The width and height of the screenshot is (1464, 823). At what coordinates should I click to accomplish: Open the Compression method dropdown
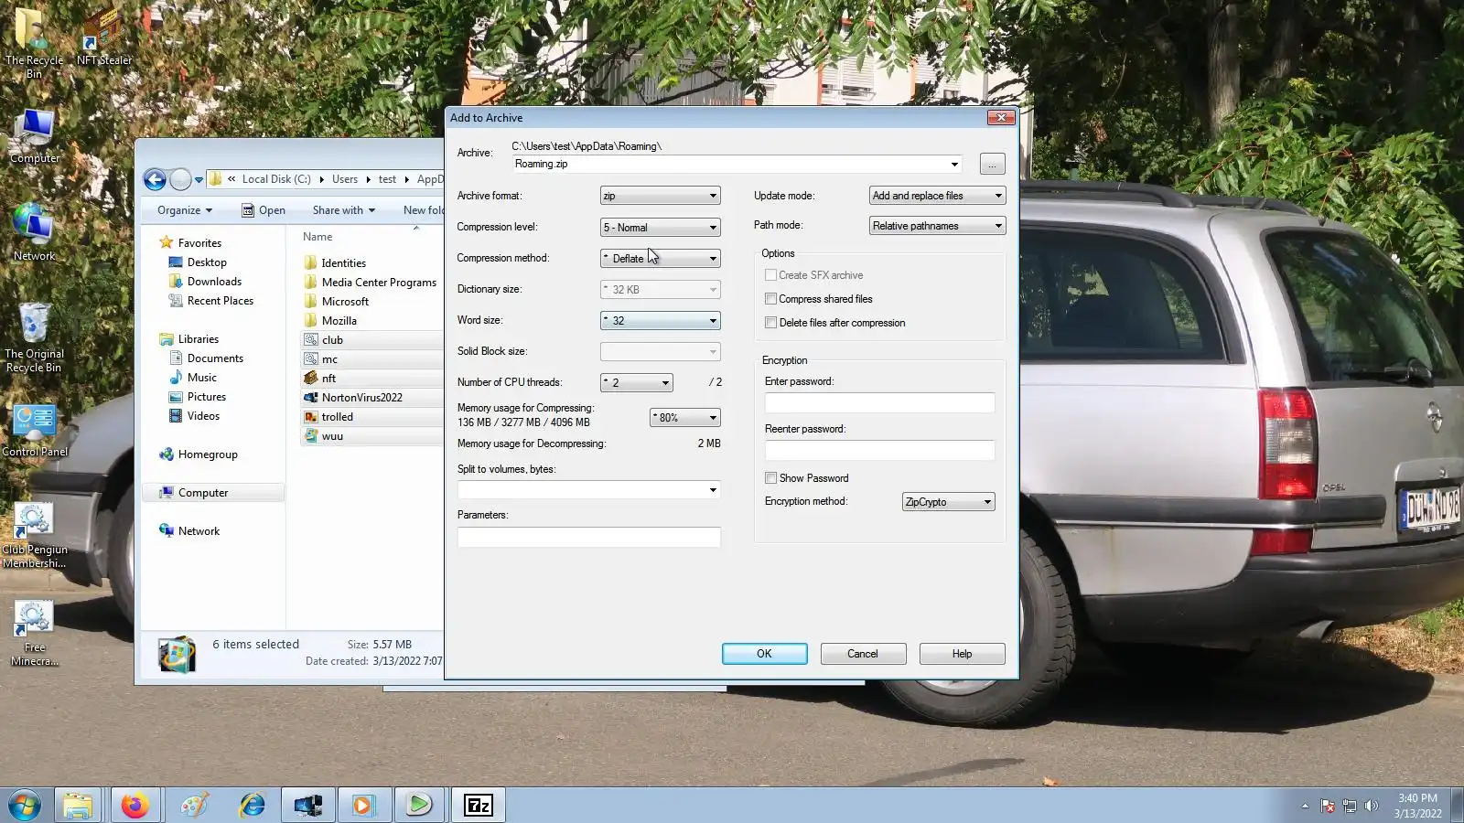pos(661,258)
